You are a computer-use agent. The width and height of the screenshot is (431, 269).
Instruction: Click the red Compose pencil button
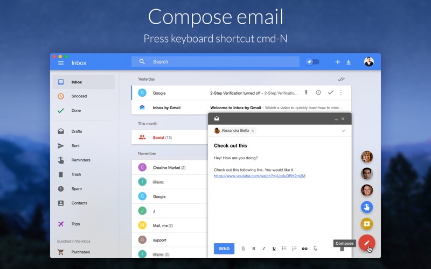coord(367,243)
